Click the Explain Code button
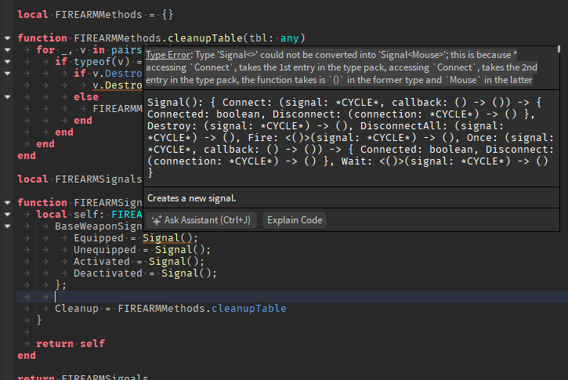 coord(295,220)
